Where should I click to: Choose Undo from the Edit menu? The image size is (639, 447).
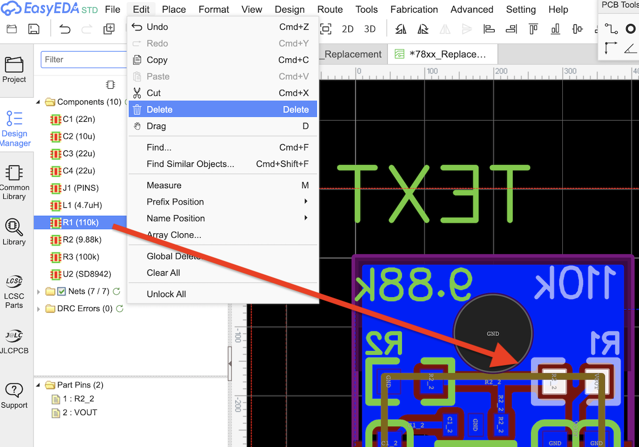[x=223, y=27]
